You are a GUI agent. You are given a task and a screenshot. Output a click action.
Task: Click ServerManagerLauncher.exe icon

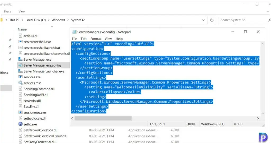click(21, 71)
